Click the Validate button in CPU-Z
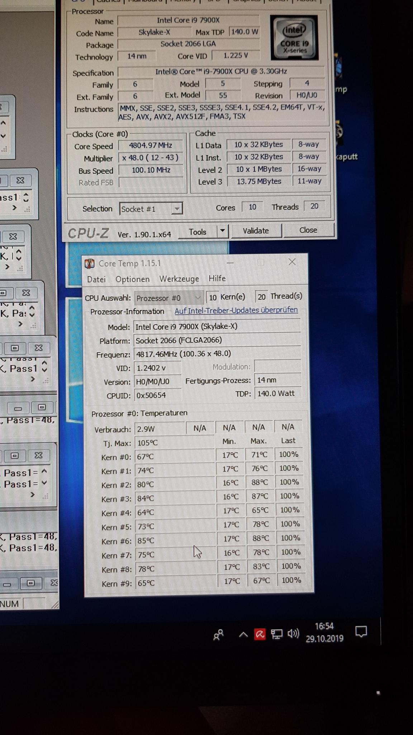Viewport: 413px width, 735px height. point(256,231)
